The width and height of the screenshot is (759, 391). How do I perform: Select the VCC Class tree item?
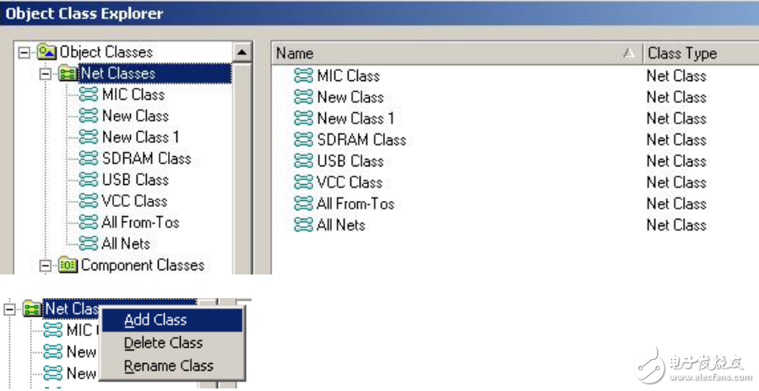[134, 201]
